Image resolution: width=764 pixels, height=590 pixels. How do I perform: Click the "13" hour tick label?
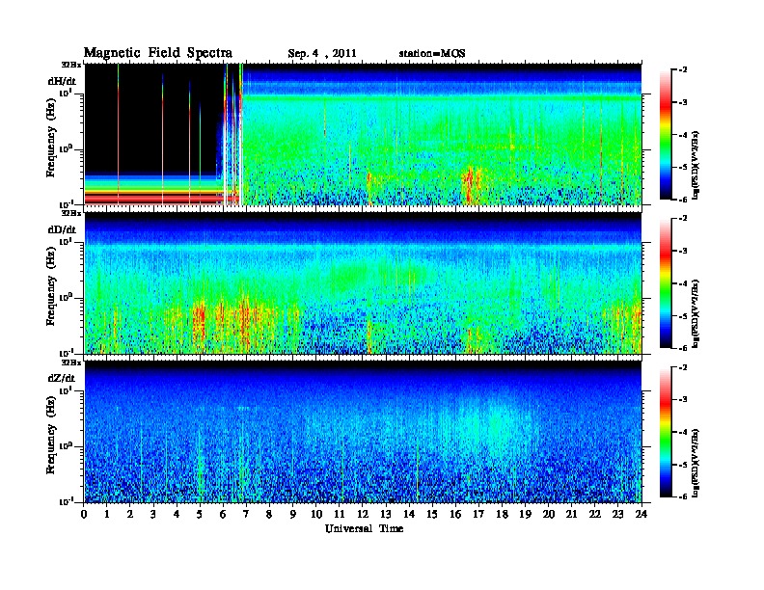(386, 514)
